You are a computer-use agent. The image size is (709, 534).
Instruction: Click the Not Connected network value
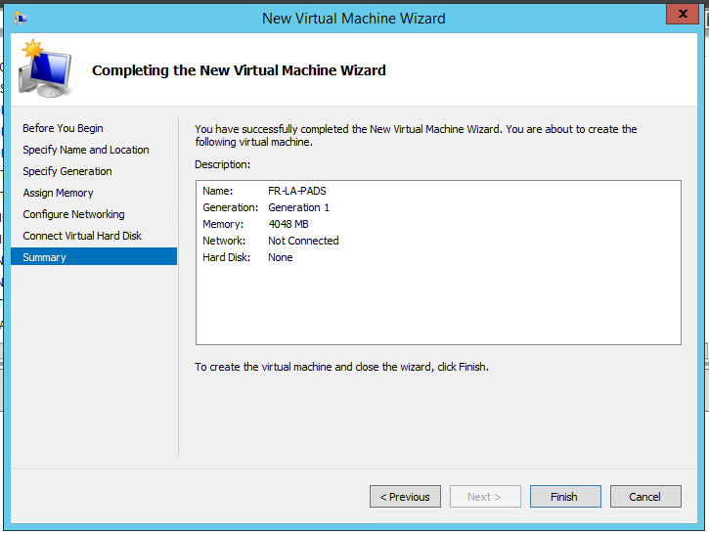point(303,241)
